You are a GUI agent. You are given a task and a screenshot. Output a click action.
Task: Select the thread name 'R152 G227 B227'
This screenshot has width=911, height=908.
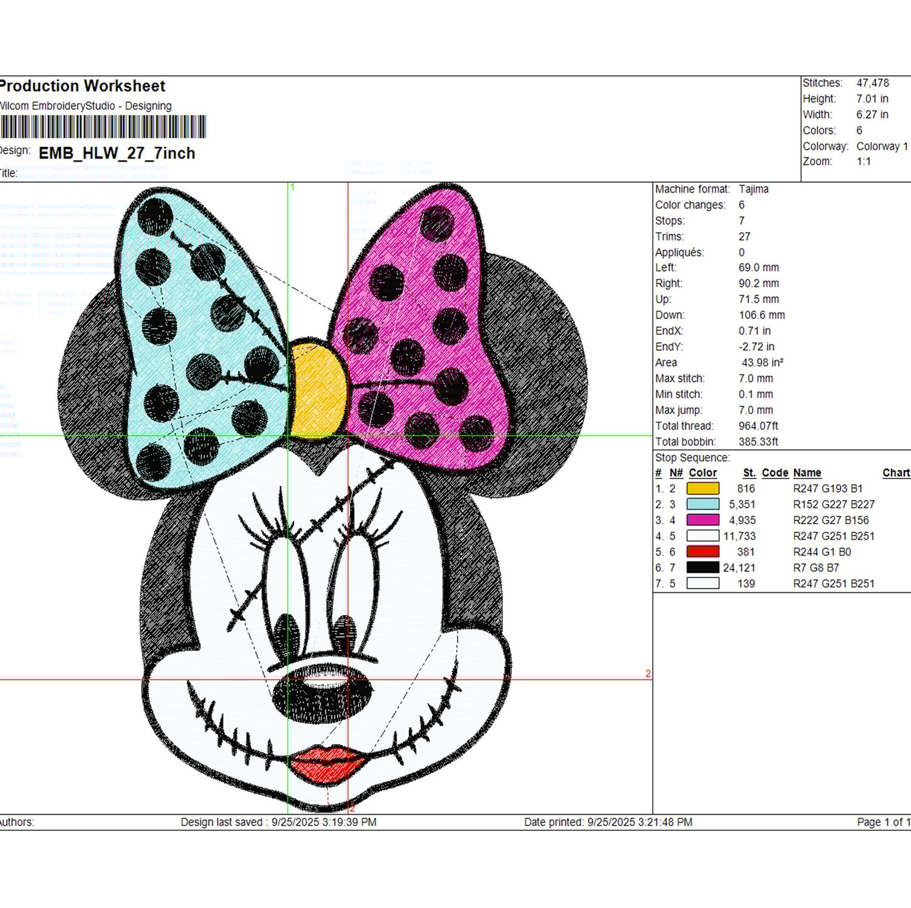(834, 504)
